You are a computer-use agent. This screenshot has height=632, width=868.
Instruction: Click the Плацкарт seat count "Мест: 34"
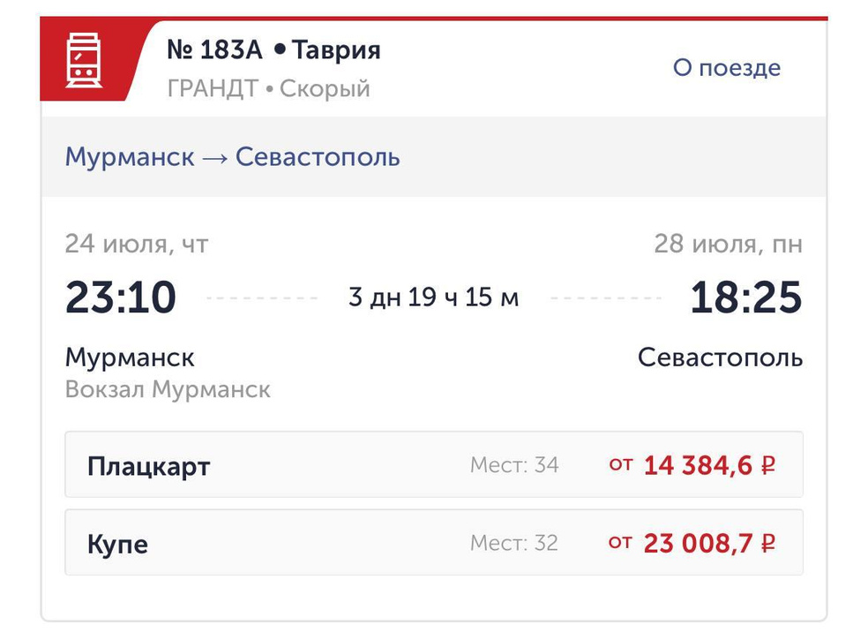click(x=514, y=465)
